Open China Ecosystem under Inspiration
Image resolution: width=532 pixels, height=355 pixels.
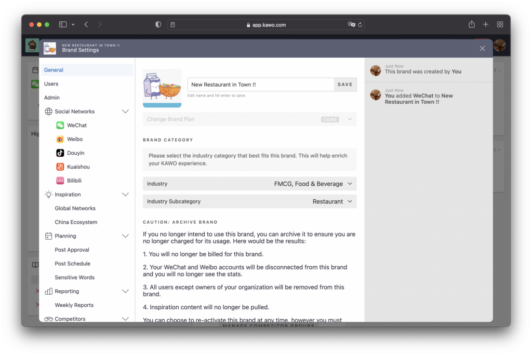[76, 222]
